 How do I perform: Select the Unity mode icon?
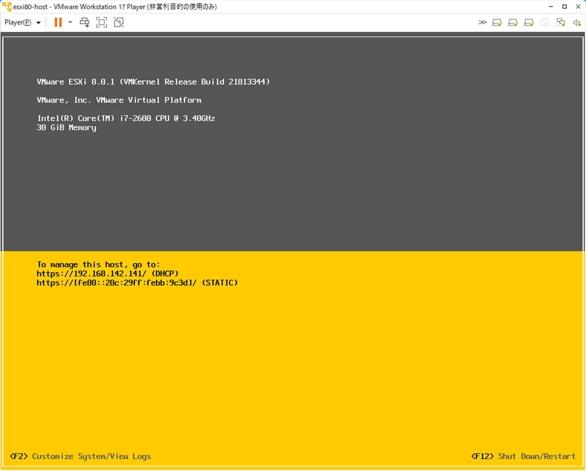[118, 22]
